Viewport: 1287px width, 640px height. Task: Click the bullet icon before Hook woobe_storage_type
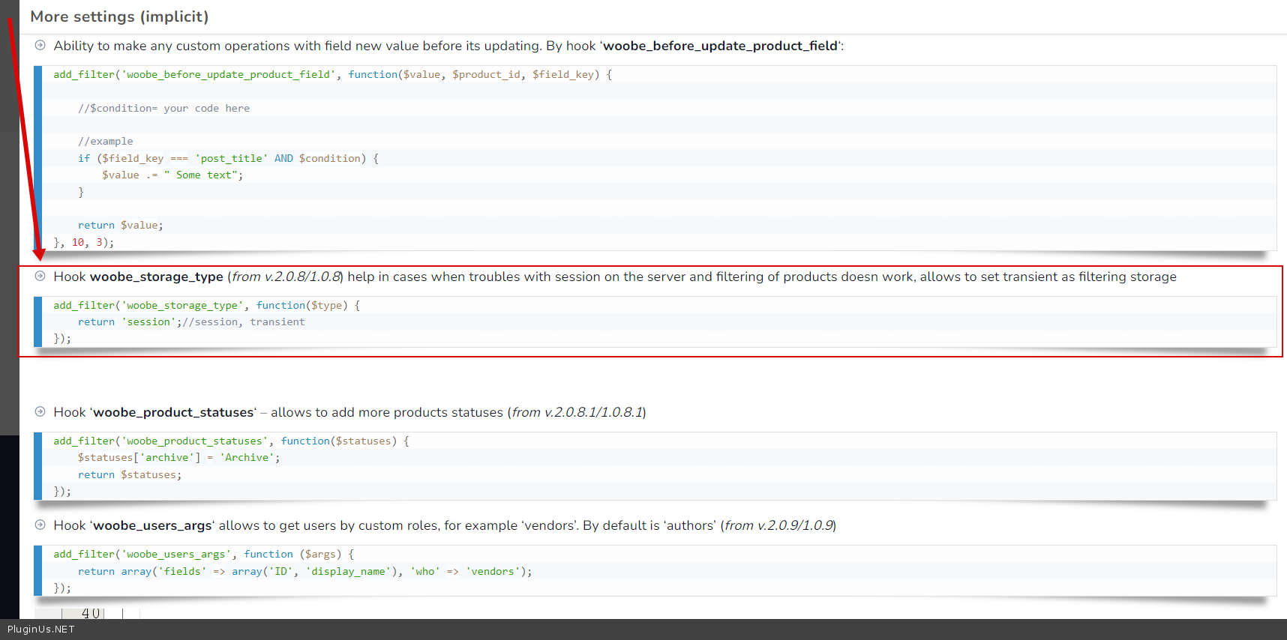tap(40, 277)
